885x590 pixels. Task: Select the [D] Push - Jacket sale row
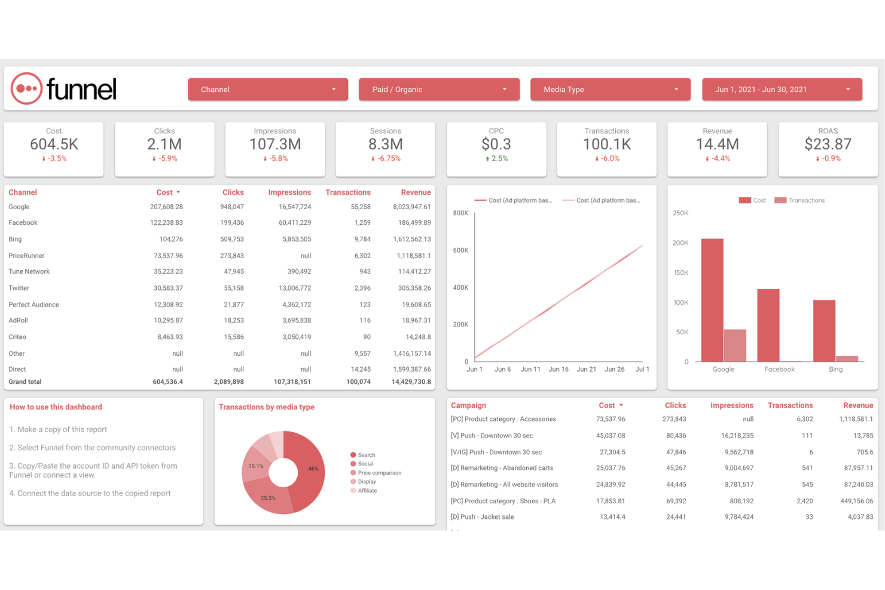(662, 517)
